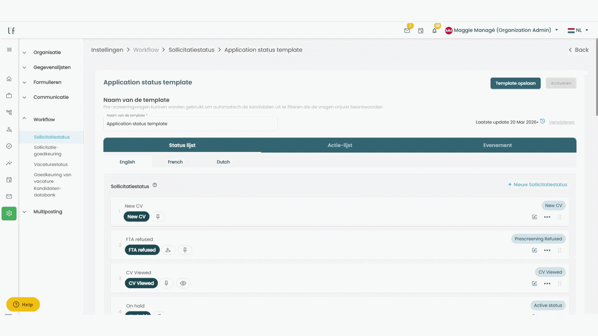Click the pin icon in FTA refused row
The image size is (598, 336).
[x=185, y=250]
